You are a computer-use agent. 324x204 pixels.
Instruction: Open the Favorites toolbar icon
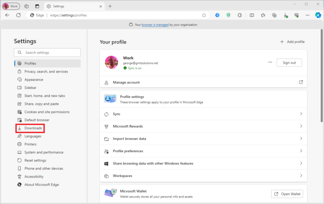tap(263, 15)
